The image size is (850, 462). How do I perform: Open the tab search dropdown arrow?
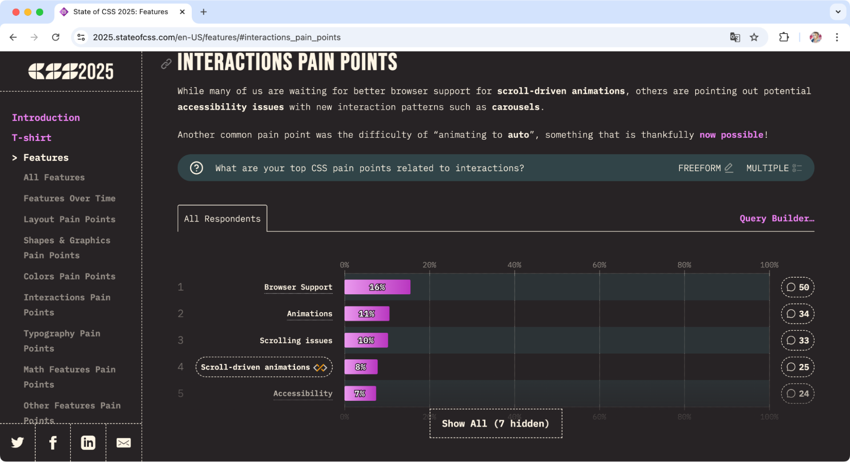coord(838,12)
